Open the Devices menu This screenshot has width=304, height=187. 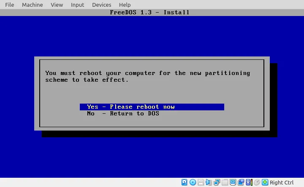point(101,5)
